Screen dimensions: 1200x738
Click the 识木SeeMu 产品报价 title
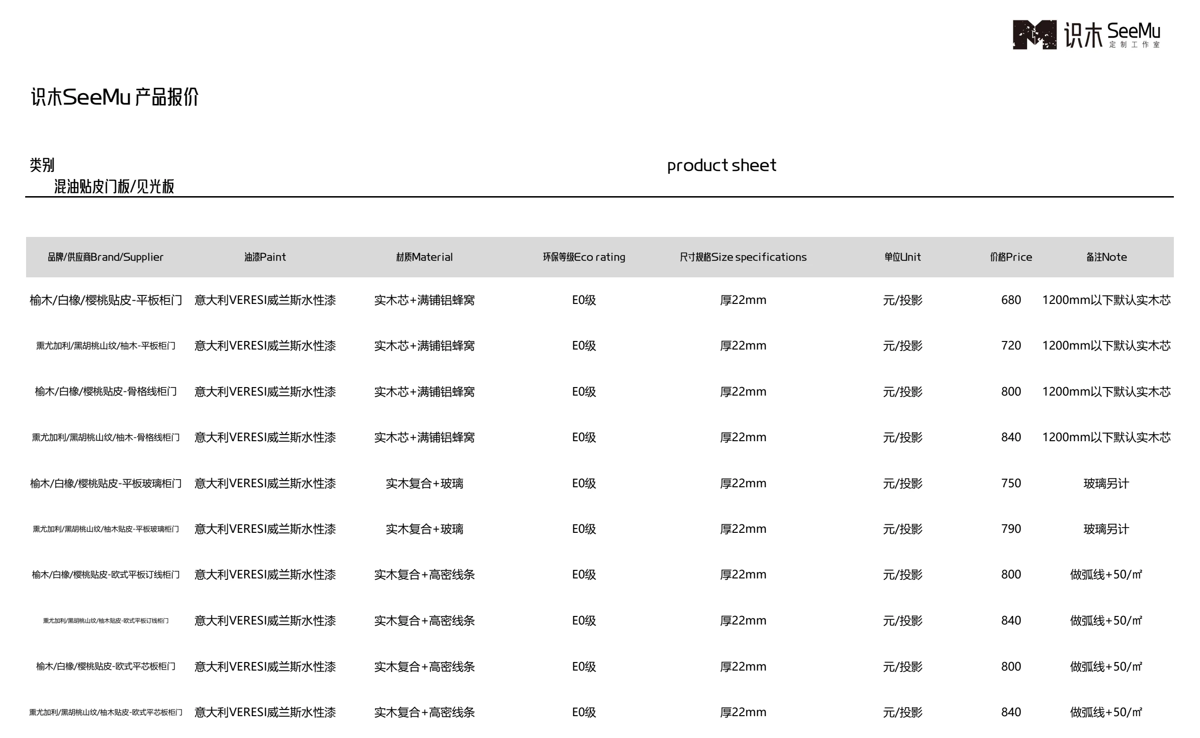115,97
